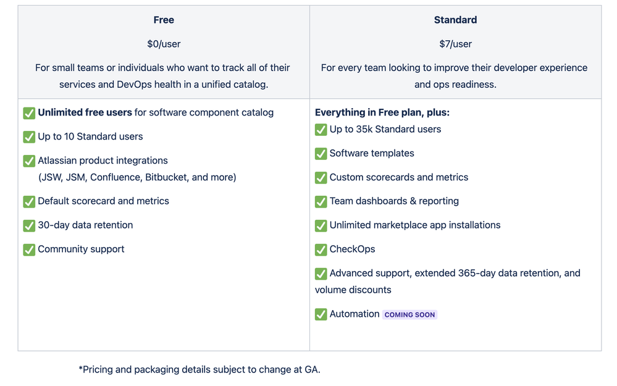Click the $0/user price text
Screen dimensions: 617x386
click(x=164, y=44)
